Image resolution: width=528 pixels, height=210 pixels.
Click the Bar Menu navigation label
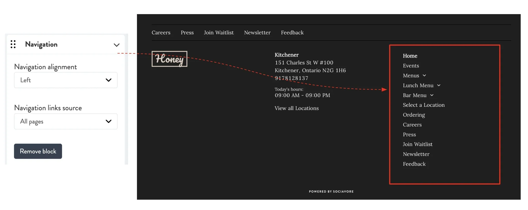[x=415, y=95]
